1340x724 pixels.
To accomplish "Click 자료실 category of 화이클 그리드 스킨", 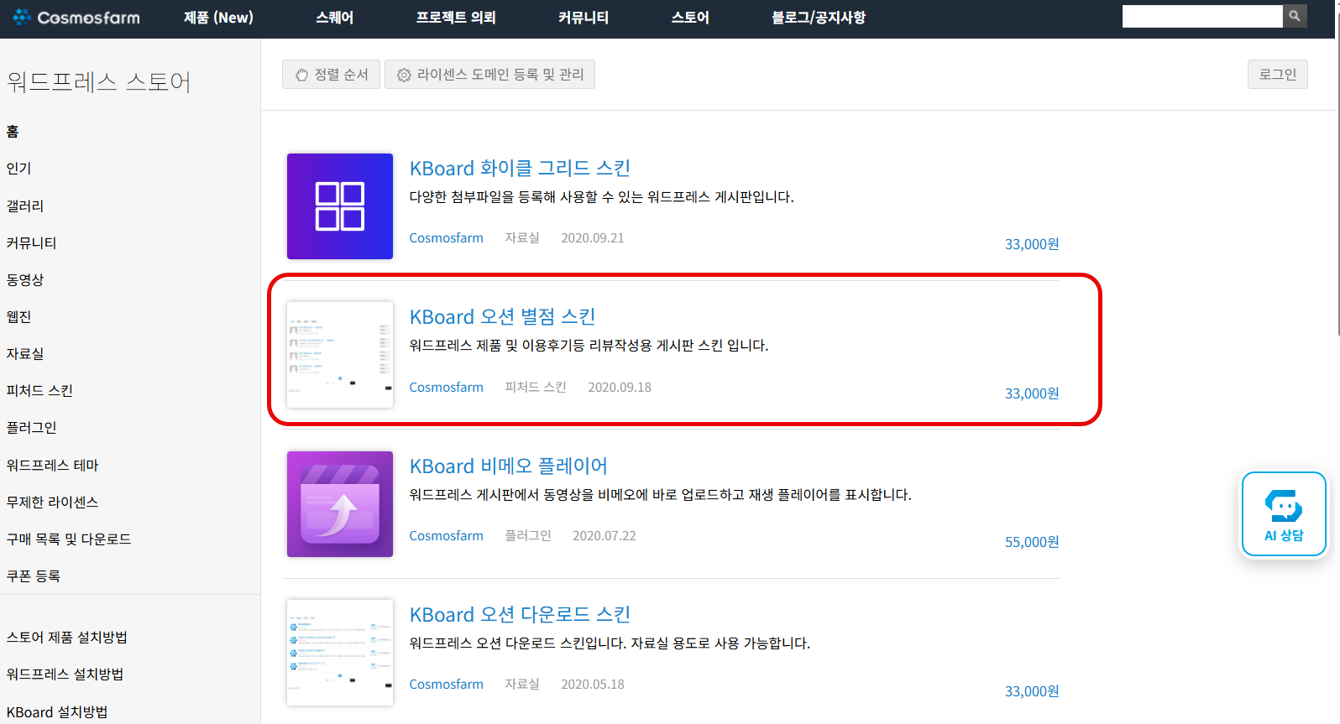I will point(522,238).
